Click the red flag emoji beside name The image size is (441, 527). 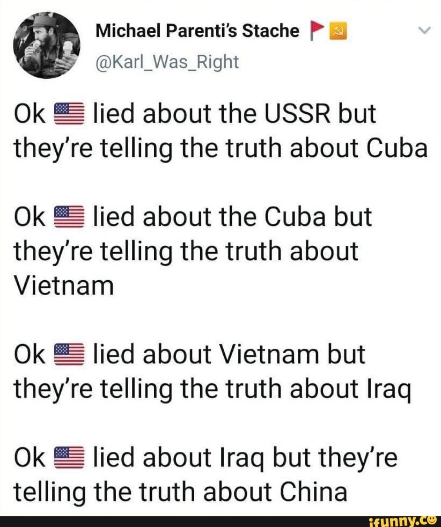point(315,32)
